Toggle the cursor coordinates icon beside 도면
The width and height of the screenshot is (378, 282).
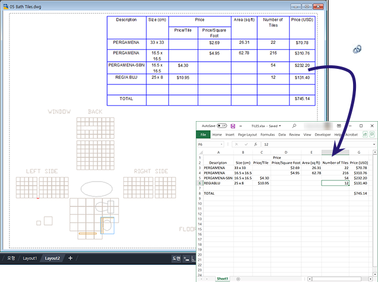pyautogui.click(x=186, y=259)
